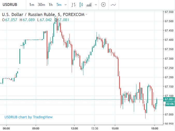Switch to the 30m interval
This screenshot has height=131, width=175.
click(41, 5)
